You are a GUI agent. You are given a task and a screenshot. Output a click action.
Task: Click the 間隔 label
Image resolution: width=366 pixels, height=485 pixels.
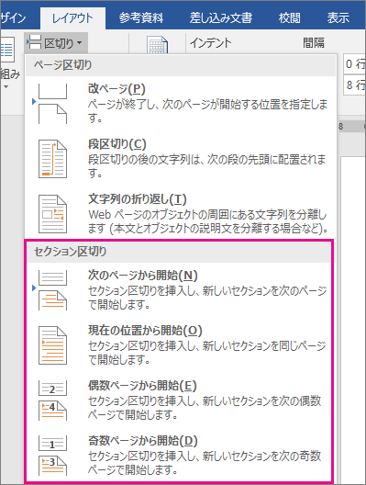click(x=314, y=42)
